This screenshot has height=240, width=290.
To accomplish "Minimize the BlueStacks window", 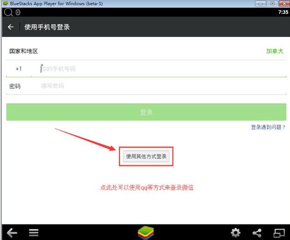I will click(260, 4).
